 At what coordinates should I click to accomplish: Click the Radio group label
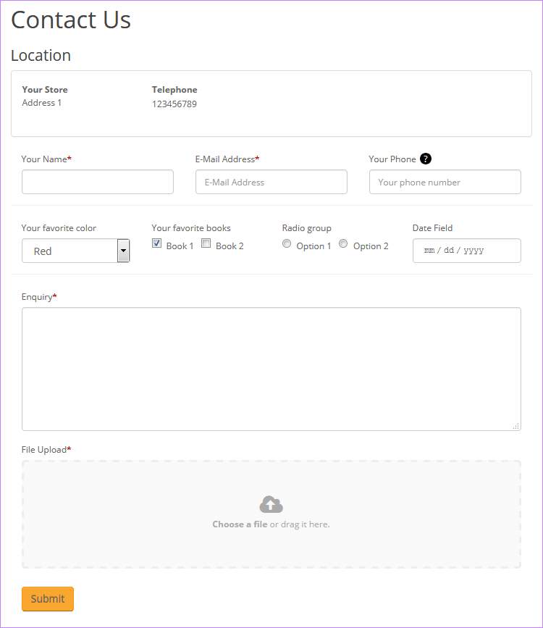307,228
